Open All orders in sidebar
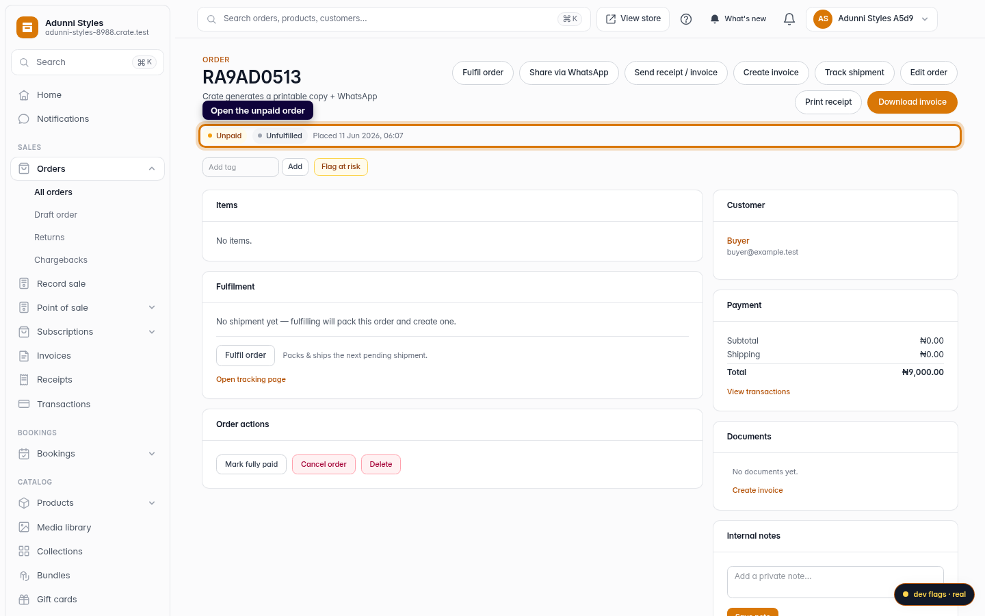 (53, 192)
